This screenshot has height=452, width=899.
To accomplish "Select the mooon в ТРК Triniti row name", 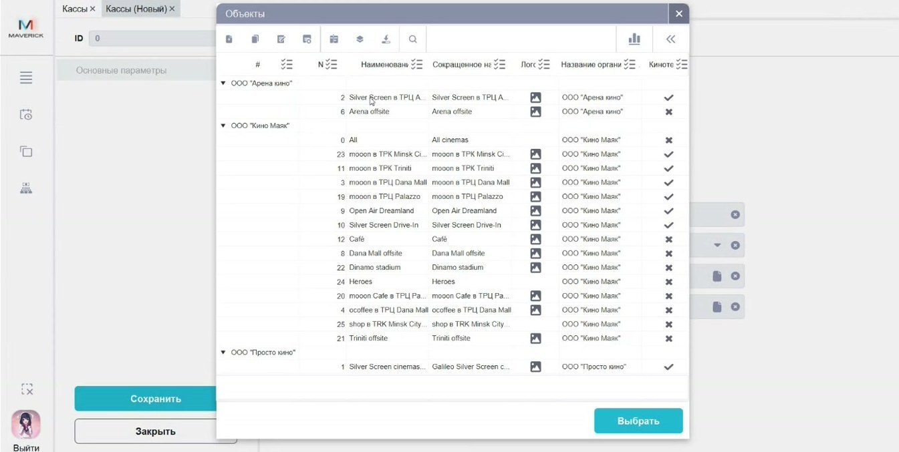I will (x=380, y=168).
